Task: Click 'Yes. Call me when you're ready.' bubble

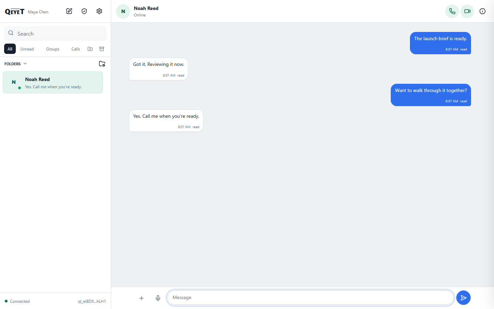Action: (x=166, y=121)
